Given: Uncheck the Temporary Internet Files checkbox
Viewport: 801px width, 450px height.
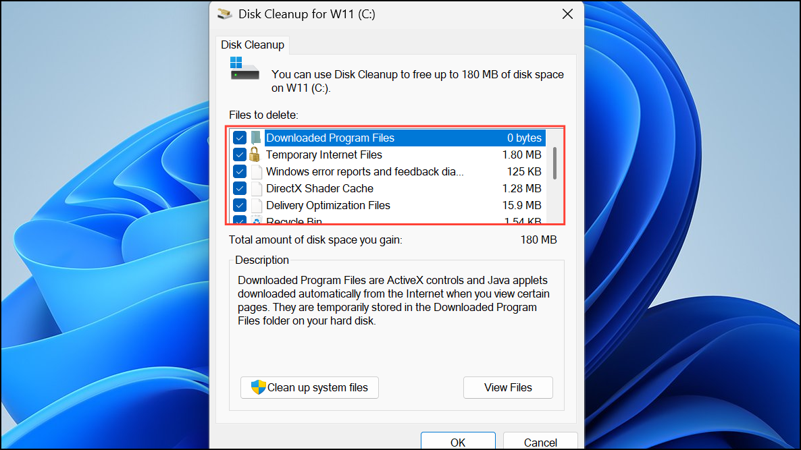Looking at the screenshot, I should point(239,154).
